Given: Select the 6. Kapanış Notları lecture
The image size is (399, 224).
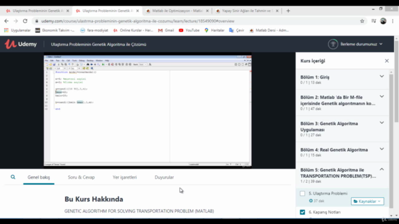Looking at the screenshot, I should 324,212.
